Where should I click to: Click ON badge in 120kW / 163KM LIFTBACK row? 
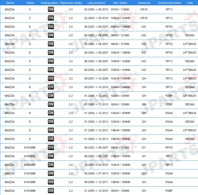(x=51, y=113)
